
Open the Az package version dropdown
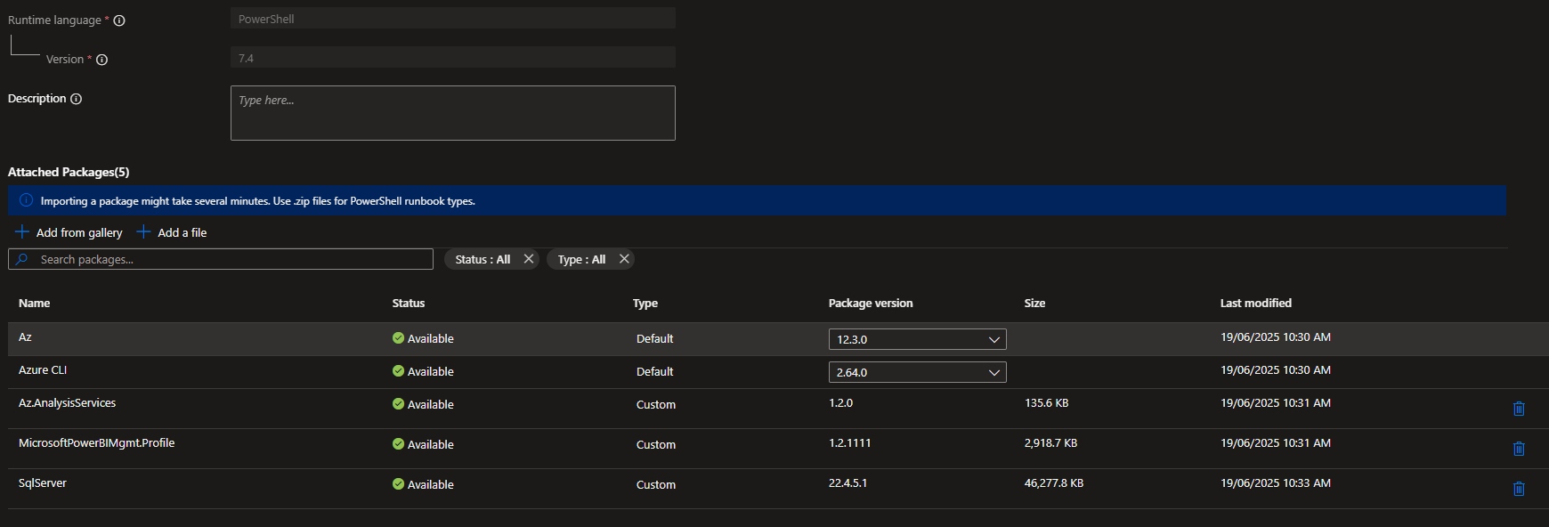pyautogui.click(x=917, y=339)
